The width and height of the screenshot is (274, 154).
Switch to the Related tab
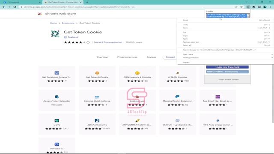(x=170, y=57)
